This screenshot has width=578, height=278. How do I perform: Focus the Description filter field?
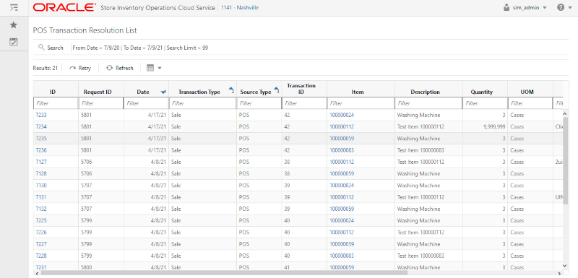(x=428, y=103)
